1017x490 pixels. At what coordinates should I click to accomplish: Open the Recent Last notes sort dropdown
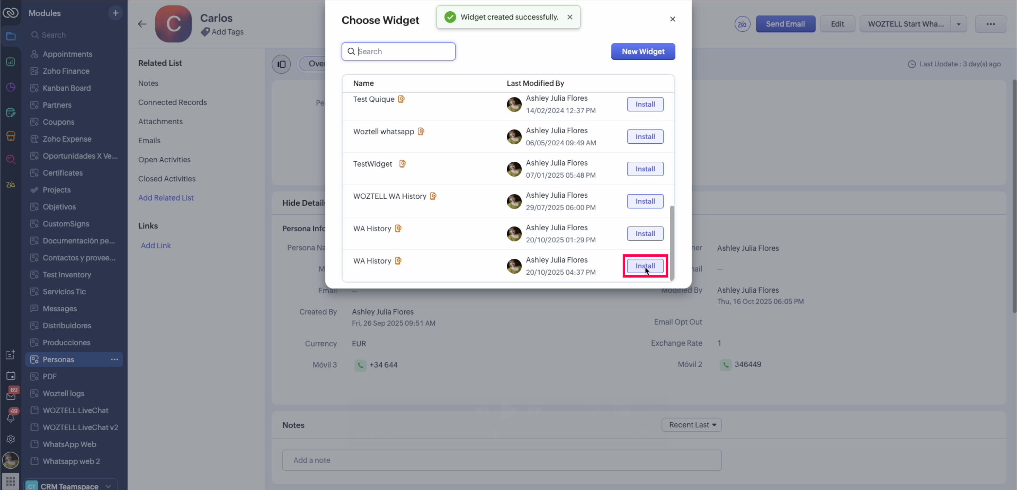pyautogui.click(x=692, y=425)
